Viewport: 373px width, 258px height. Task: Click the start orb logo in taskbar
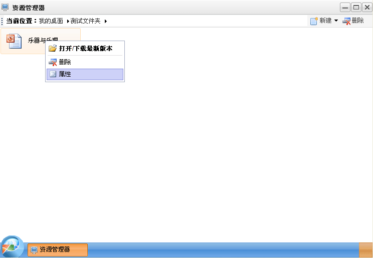12,246
